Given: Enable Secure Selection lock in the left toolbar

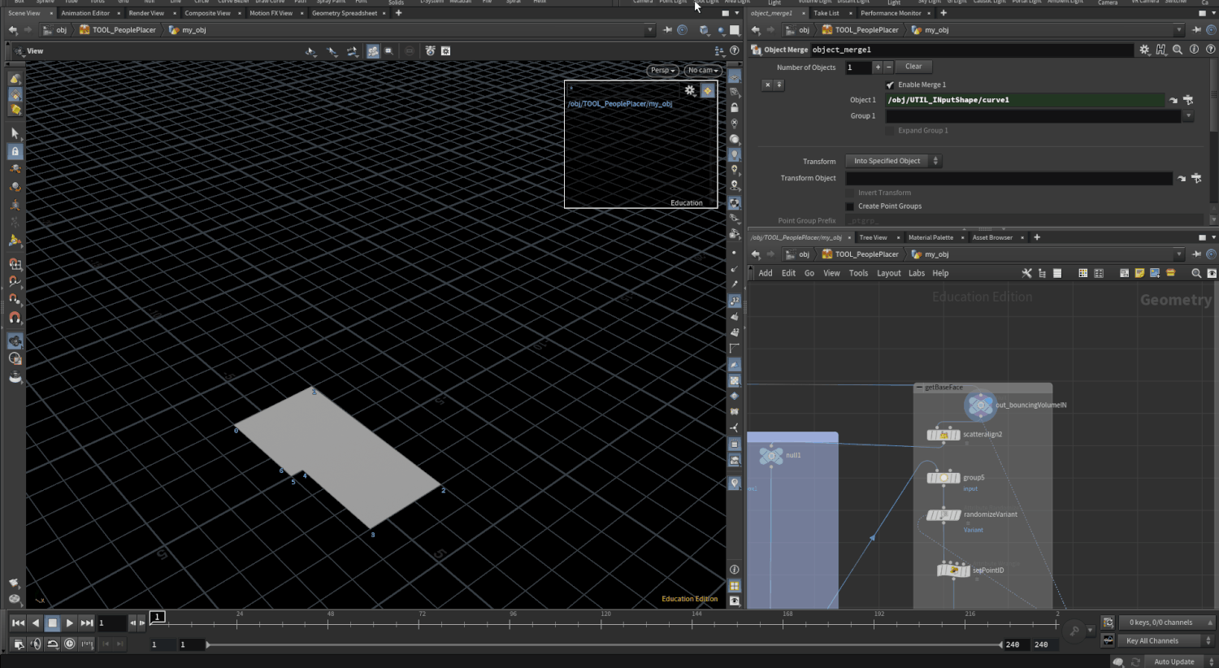Looking at the screenshot, I should 15,150.
